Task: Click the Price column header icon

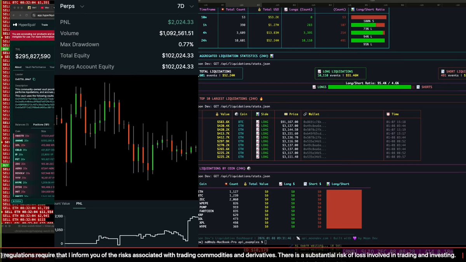Action: click(285, 114)
